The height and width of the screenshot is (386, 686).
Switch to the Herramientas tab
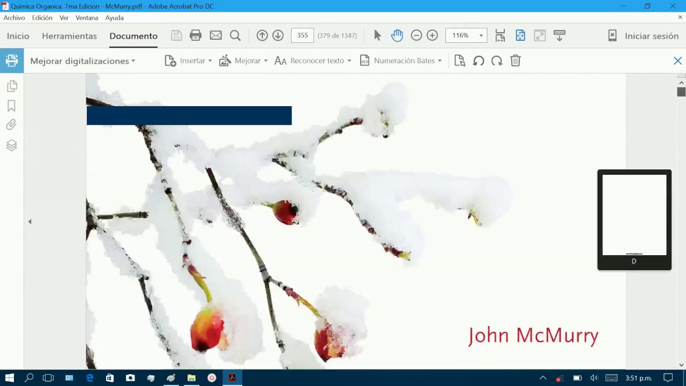pos(69,36)
